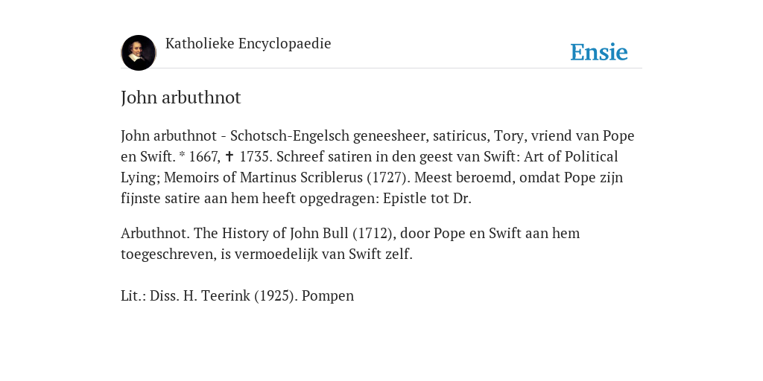Click the dagger death symbol before 1735
The height and width of the screenshot is (381, 763).
(230, 156)
